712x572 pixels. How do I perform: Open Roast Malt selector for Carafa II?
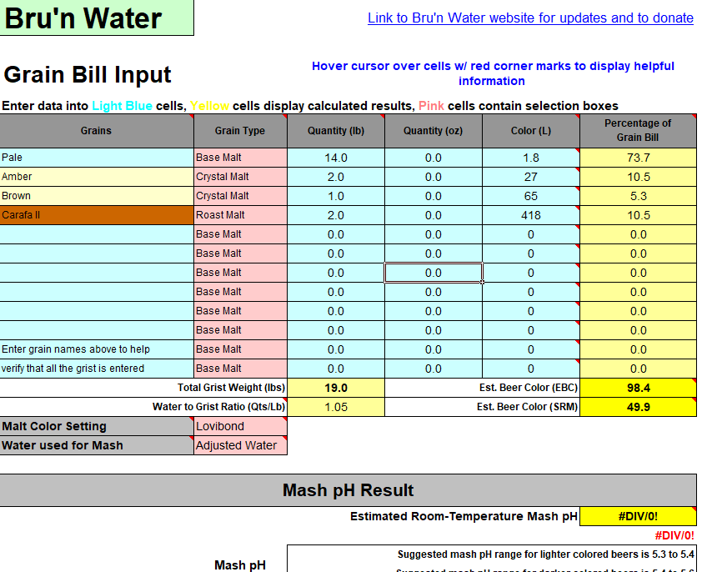coord(241,215)
